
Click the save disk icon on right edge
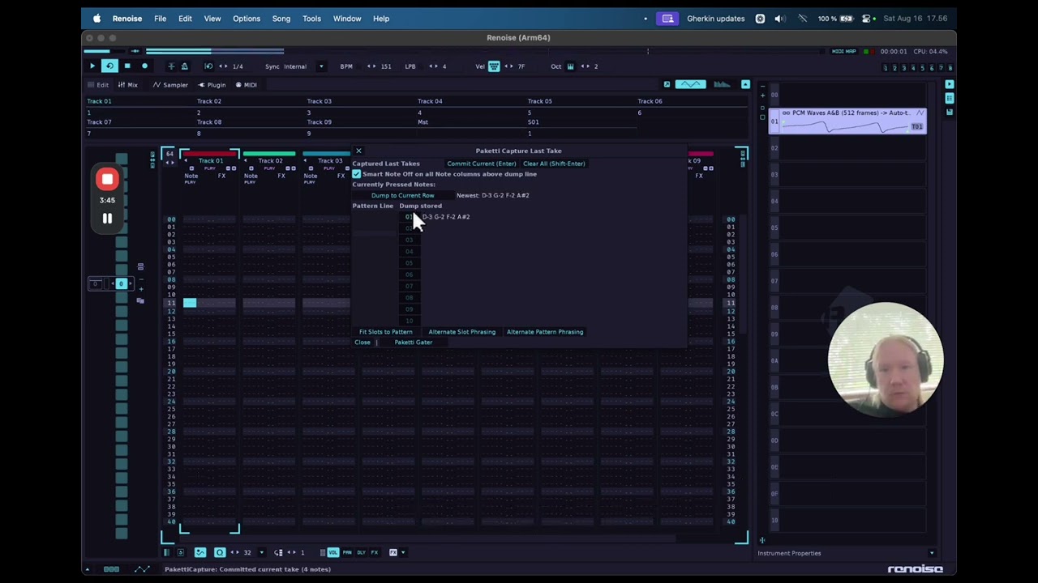[x=950, y=112]
